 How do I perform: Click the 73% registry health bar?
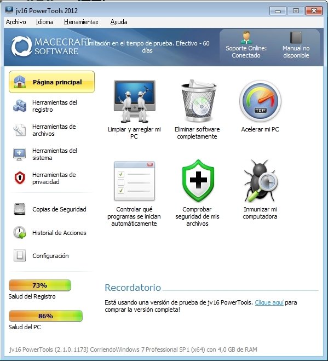tap(40, 285)
